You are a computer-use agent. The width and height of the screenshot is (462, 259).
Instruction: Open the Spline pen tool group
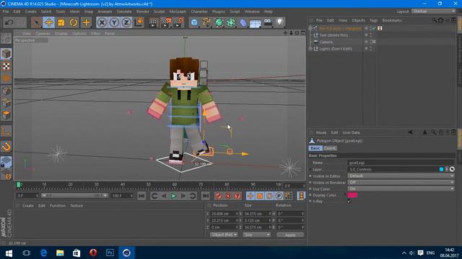(206, 22)
